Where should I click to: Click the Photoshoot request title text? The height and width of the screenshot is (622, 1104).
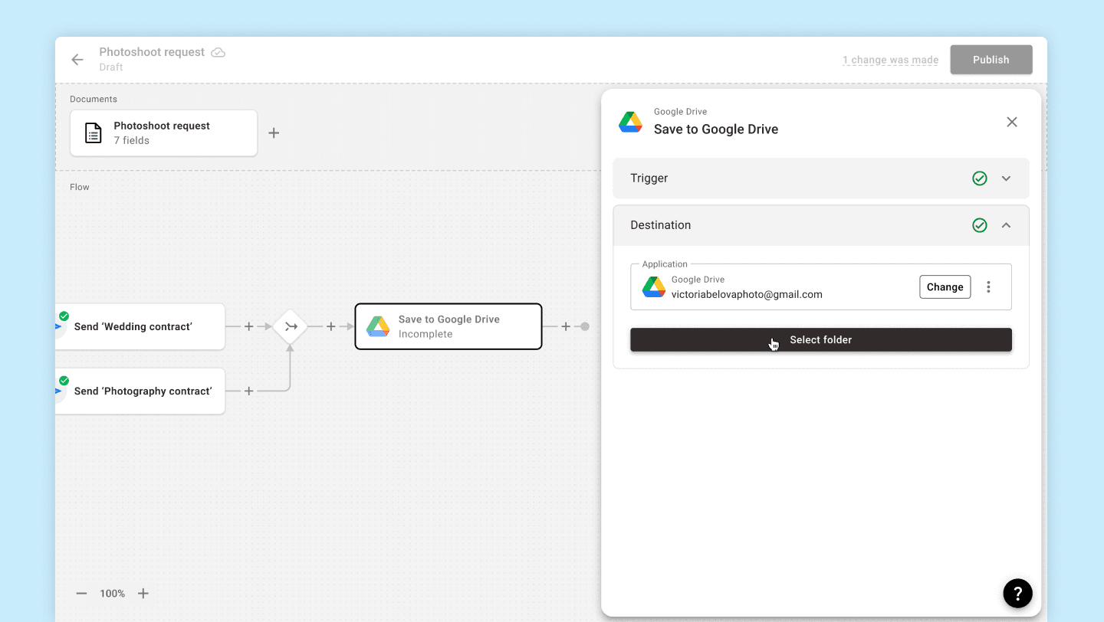click(x=152, y=52)
